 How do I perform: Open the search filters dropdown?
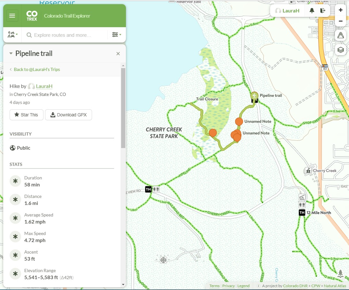point(116,35)
